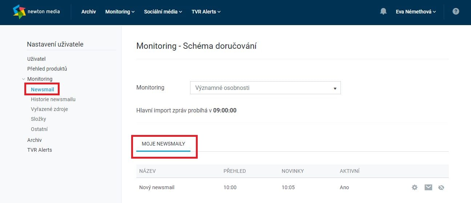Open Eva Némethová user menu

click(x=416, y=12)
